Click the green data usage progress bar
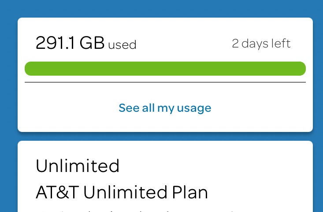This screenshot has height=212, width=323. (165, 69)
